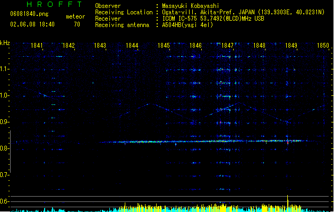Click the 1.0 frequency axis label
The height and width of the screenshot is (212, 334).
tap(4, 96)
